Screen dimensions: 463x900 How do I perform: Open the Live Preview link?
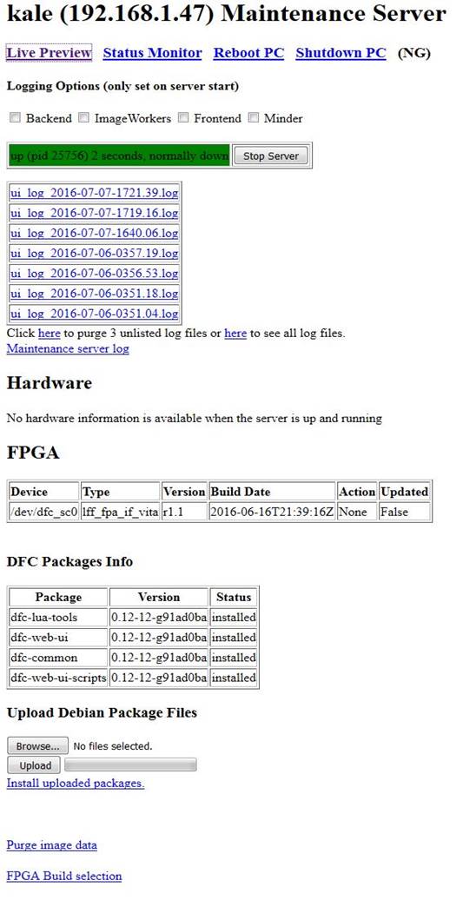tap(49, 53)
